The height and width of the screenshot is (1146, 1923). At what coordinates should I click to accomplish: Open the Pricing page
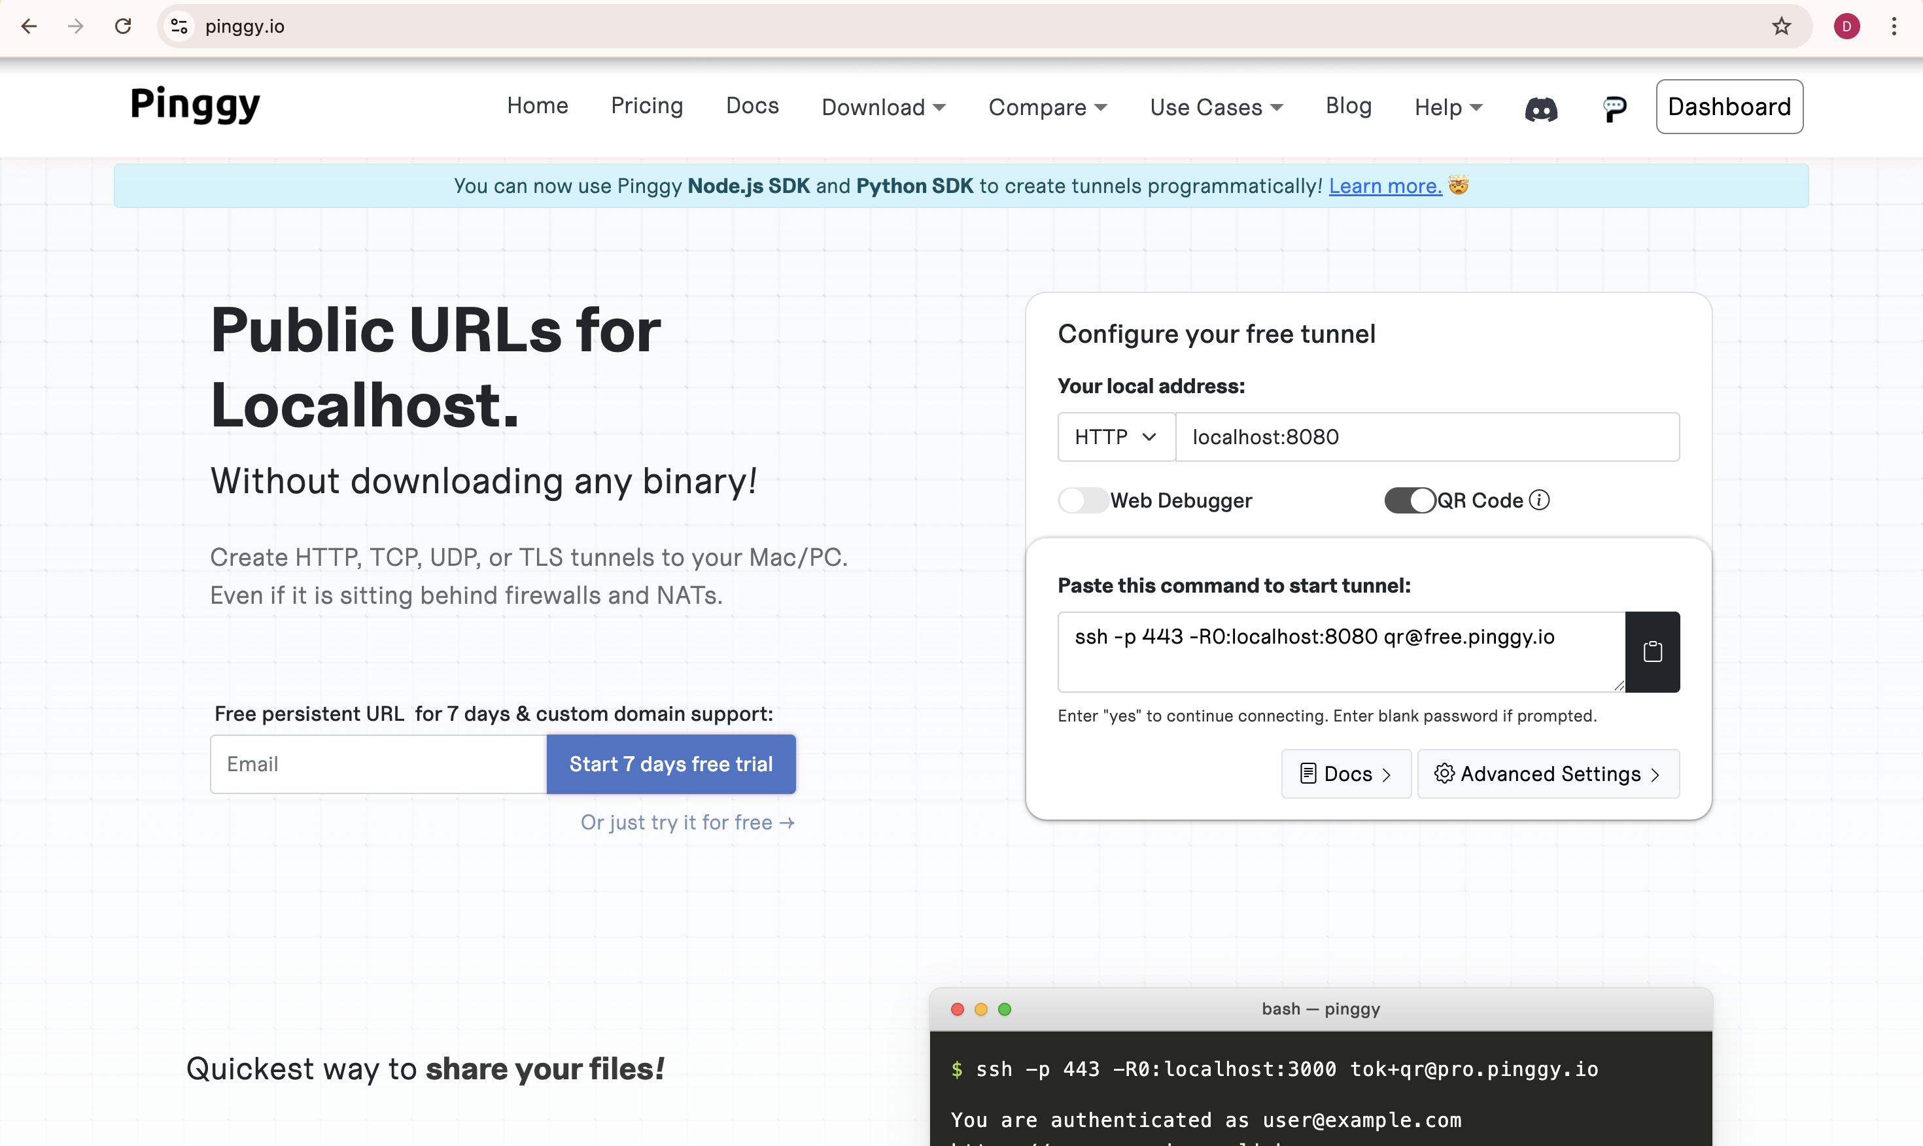pyautogui.click(x=647, y=105)
